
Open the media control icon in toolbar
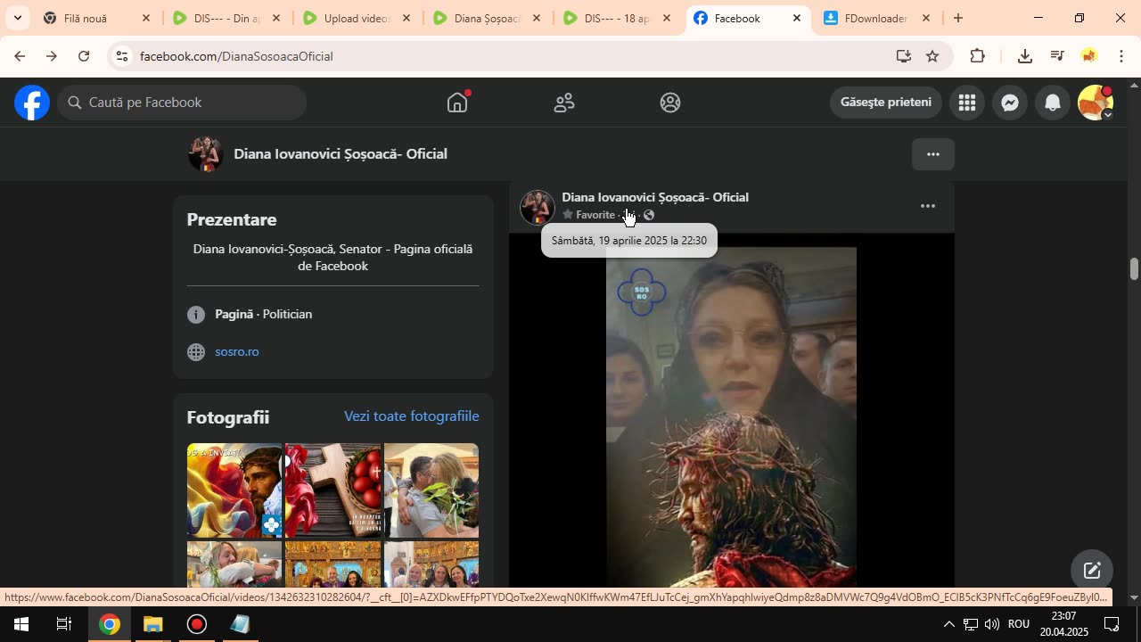pyautogui.click(x=1057, y=56)
